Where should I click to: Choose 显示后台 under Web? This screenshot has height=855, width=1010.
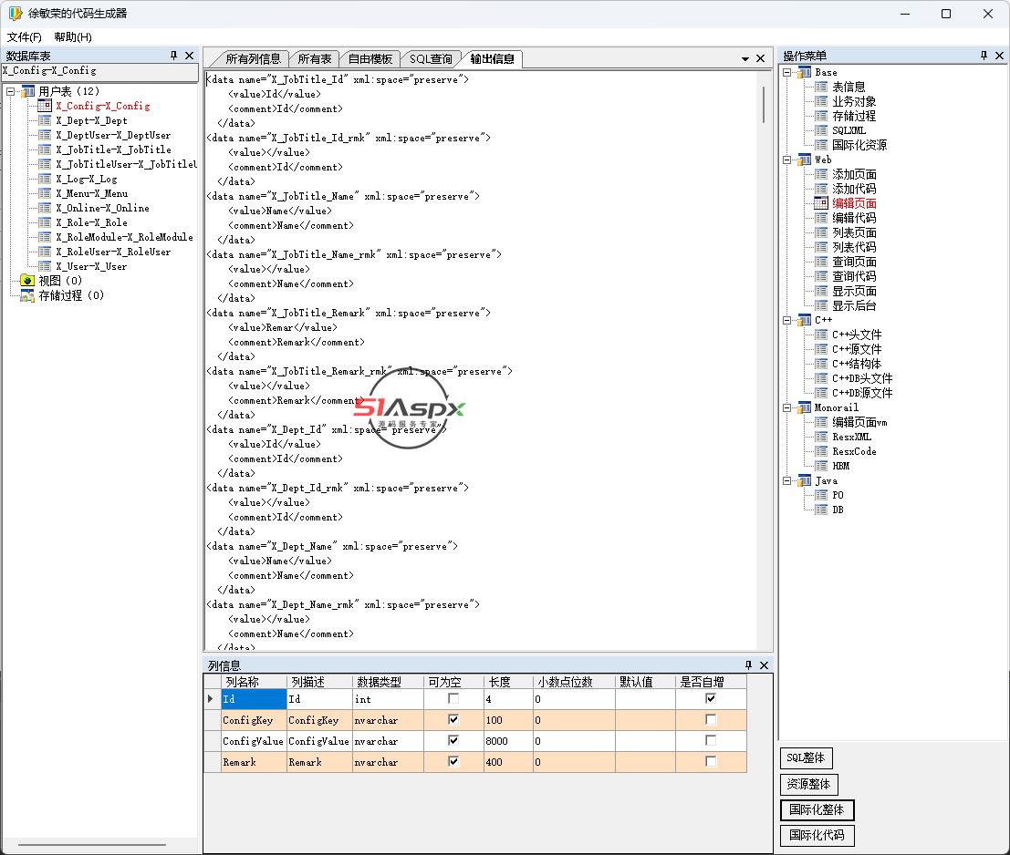(853, 305)
